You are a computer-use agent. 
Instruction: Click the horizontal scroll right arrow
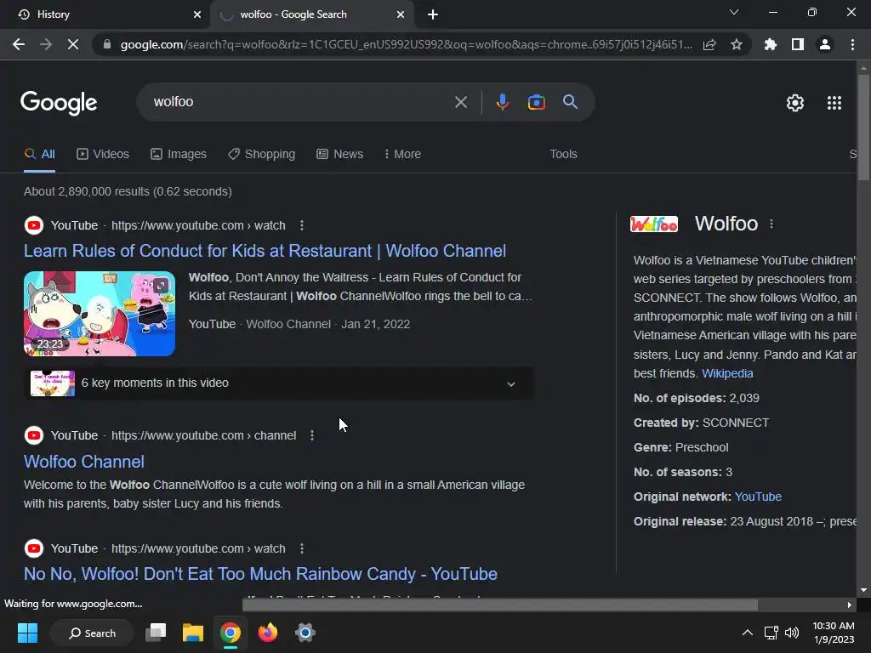click(x=850, y=605)
